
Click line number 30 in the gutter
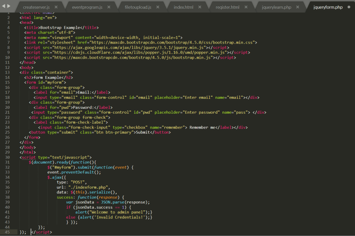point(8,157)
